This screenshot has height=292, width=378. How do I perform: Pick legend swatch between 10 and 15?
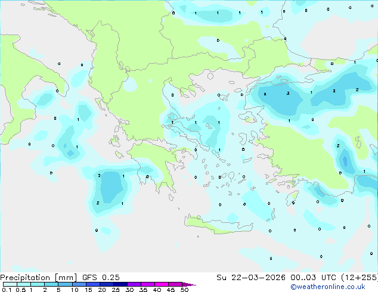pyautogui.click(x=79, y=284)
